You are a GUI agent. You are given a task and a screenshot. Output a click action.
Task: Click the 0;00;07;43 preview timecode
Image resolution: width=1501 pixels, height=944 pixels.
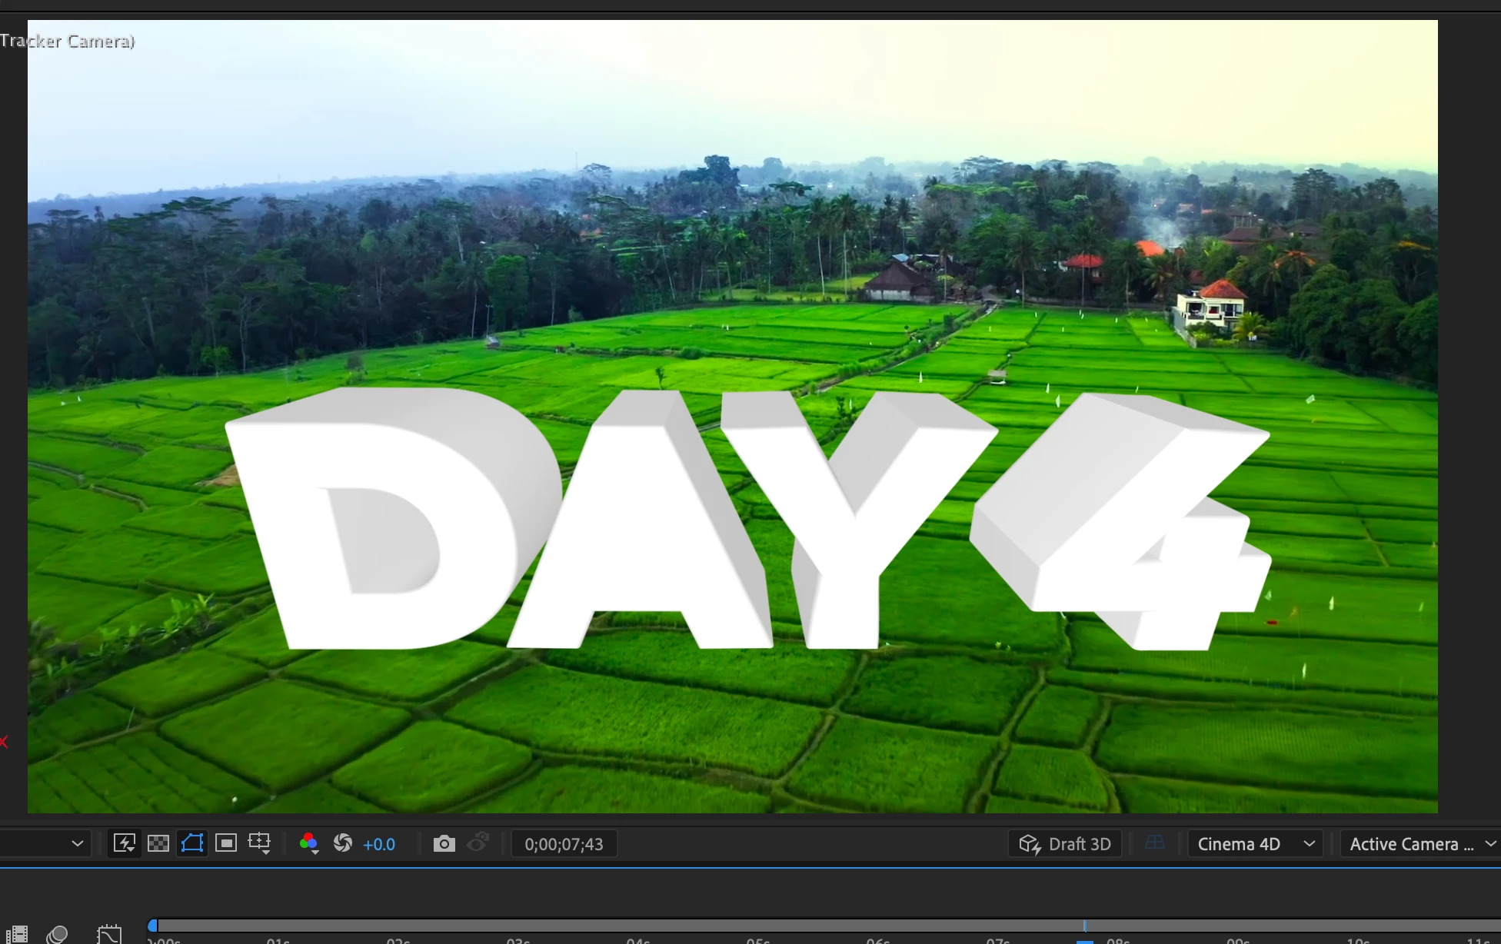point(564,844)
